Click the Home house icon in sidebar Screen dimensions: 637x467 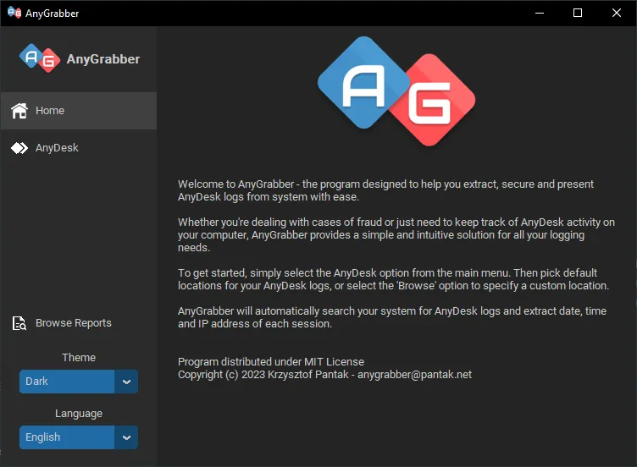pyautogui.click(x=19, y=110)
